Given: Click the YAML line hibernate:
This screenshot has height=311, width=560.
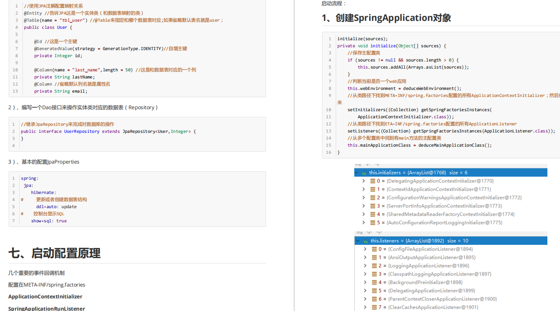Looking at the screenshot, I should pyautogui.click(x=44, y=192).
